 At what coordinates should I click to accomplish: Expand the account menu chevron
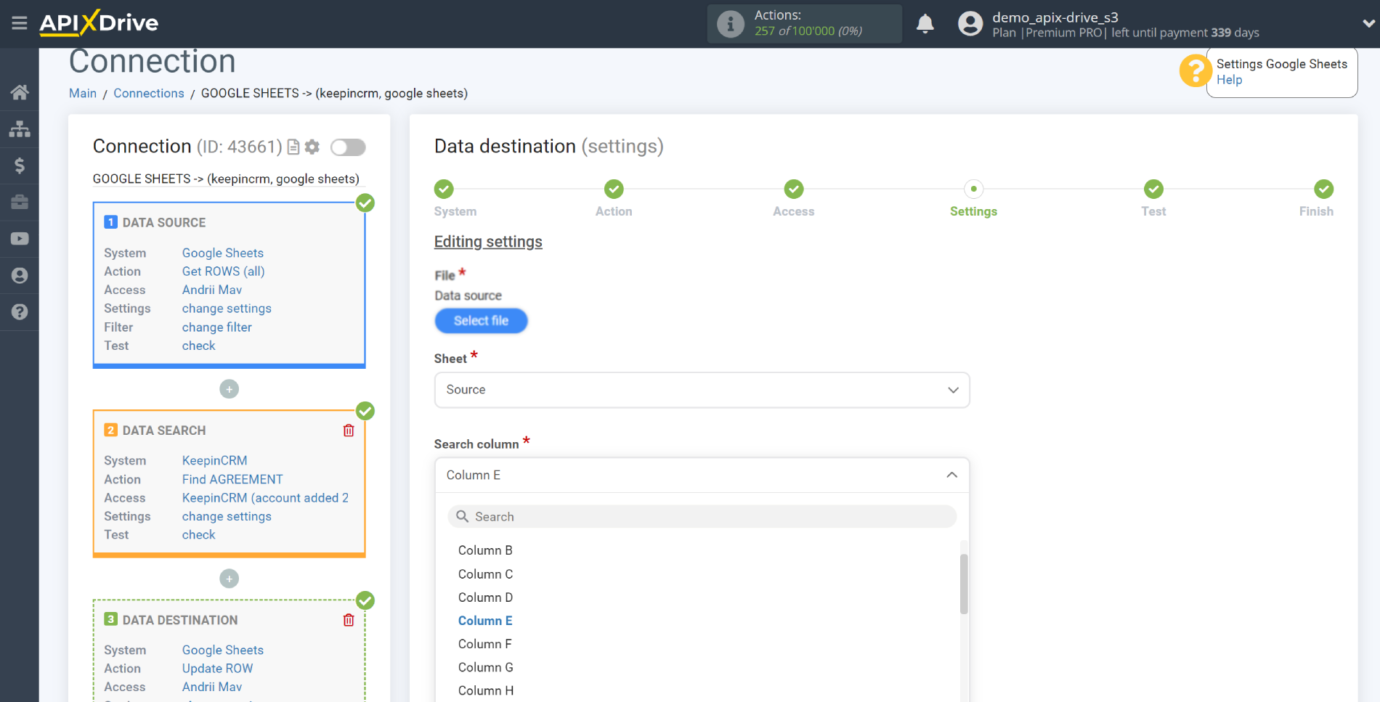click(1368, 23)
